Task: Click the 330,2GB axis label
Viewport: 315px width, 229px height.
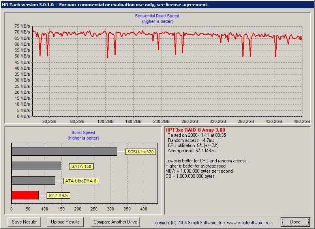Action: click(x=218, y=121)
